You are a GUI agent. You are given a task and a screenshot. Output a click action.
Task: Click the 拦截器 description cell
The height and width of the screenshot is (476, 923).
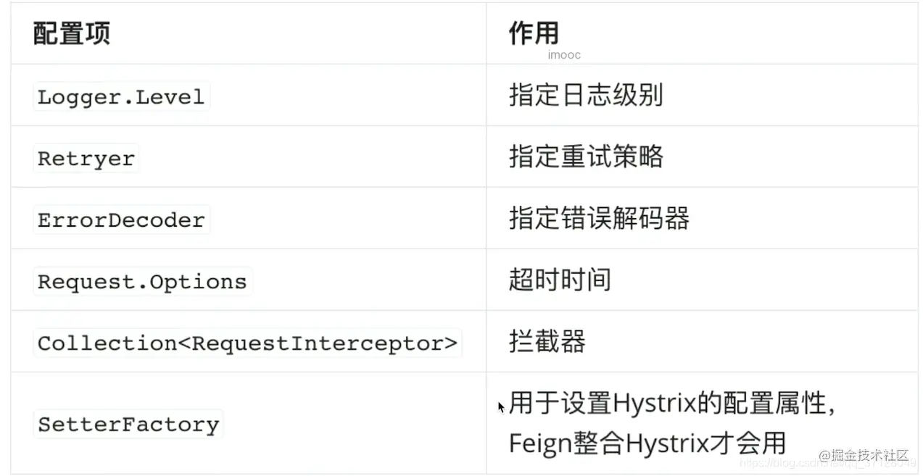[x=547, y=341]
